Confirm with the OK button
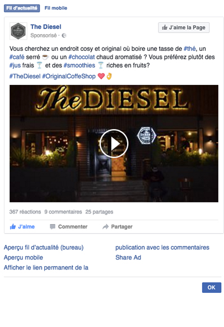This screenshot has height=327, width=224. (x=212, y=287)
